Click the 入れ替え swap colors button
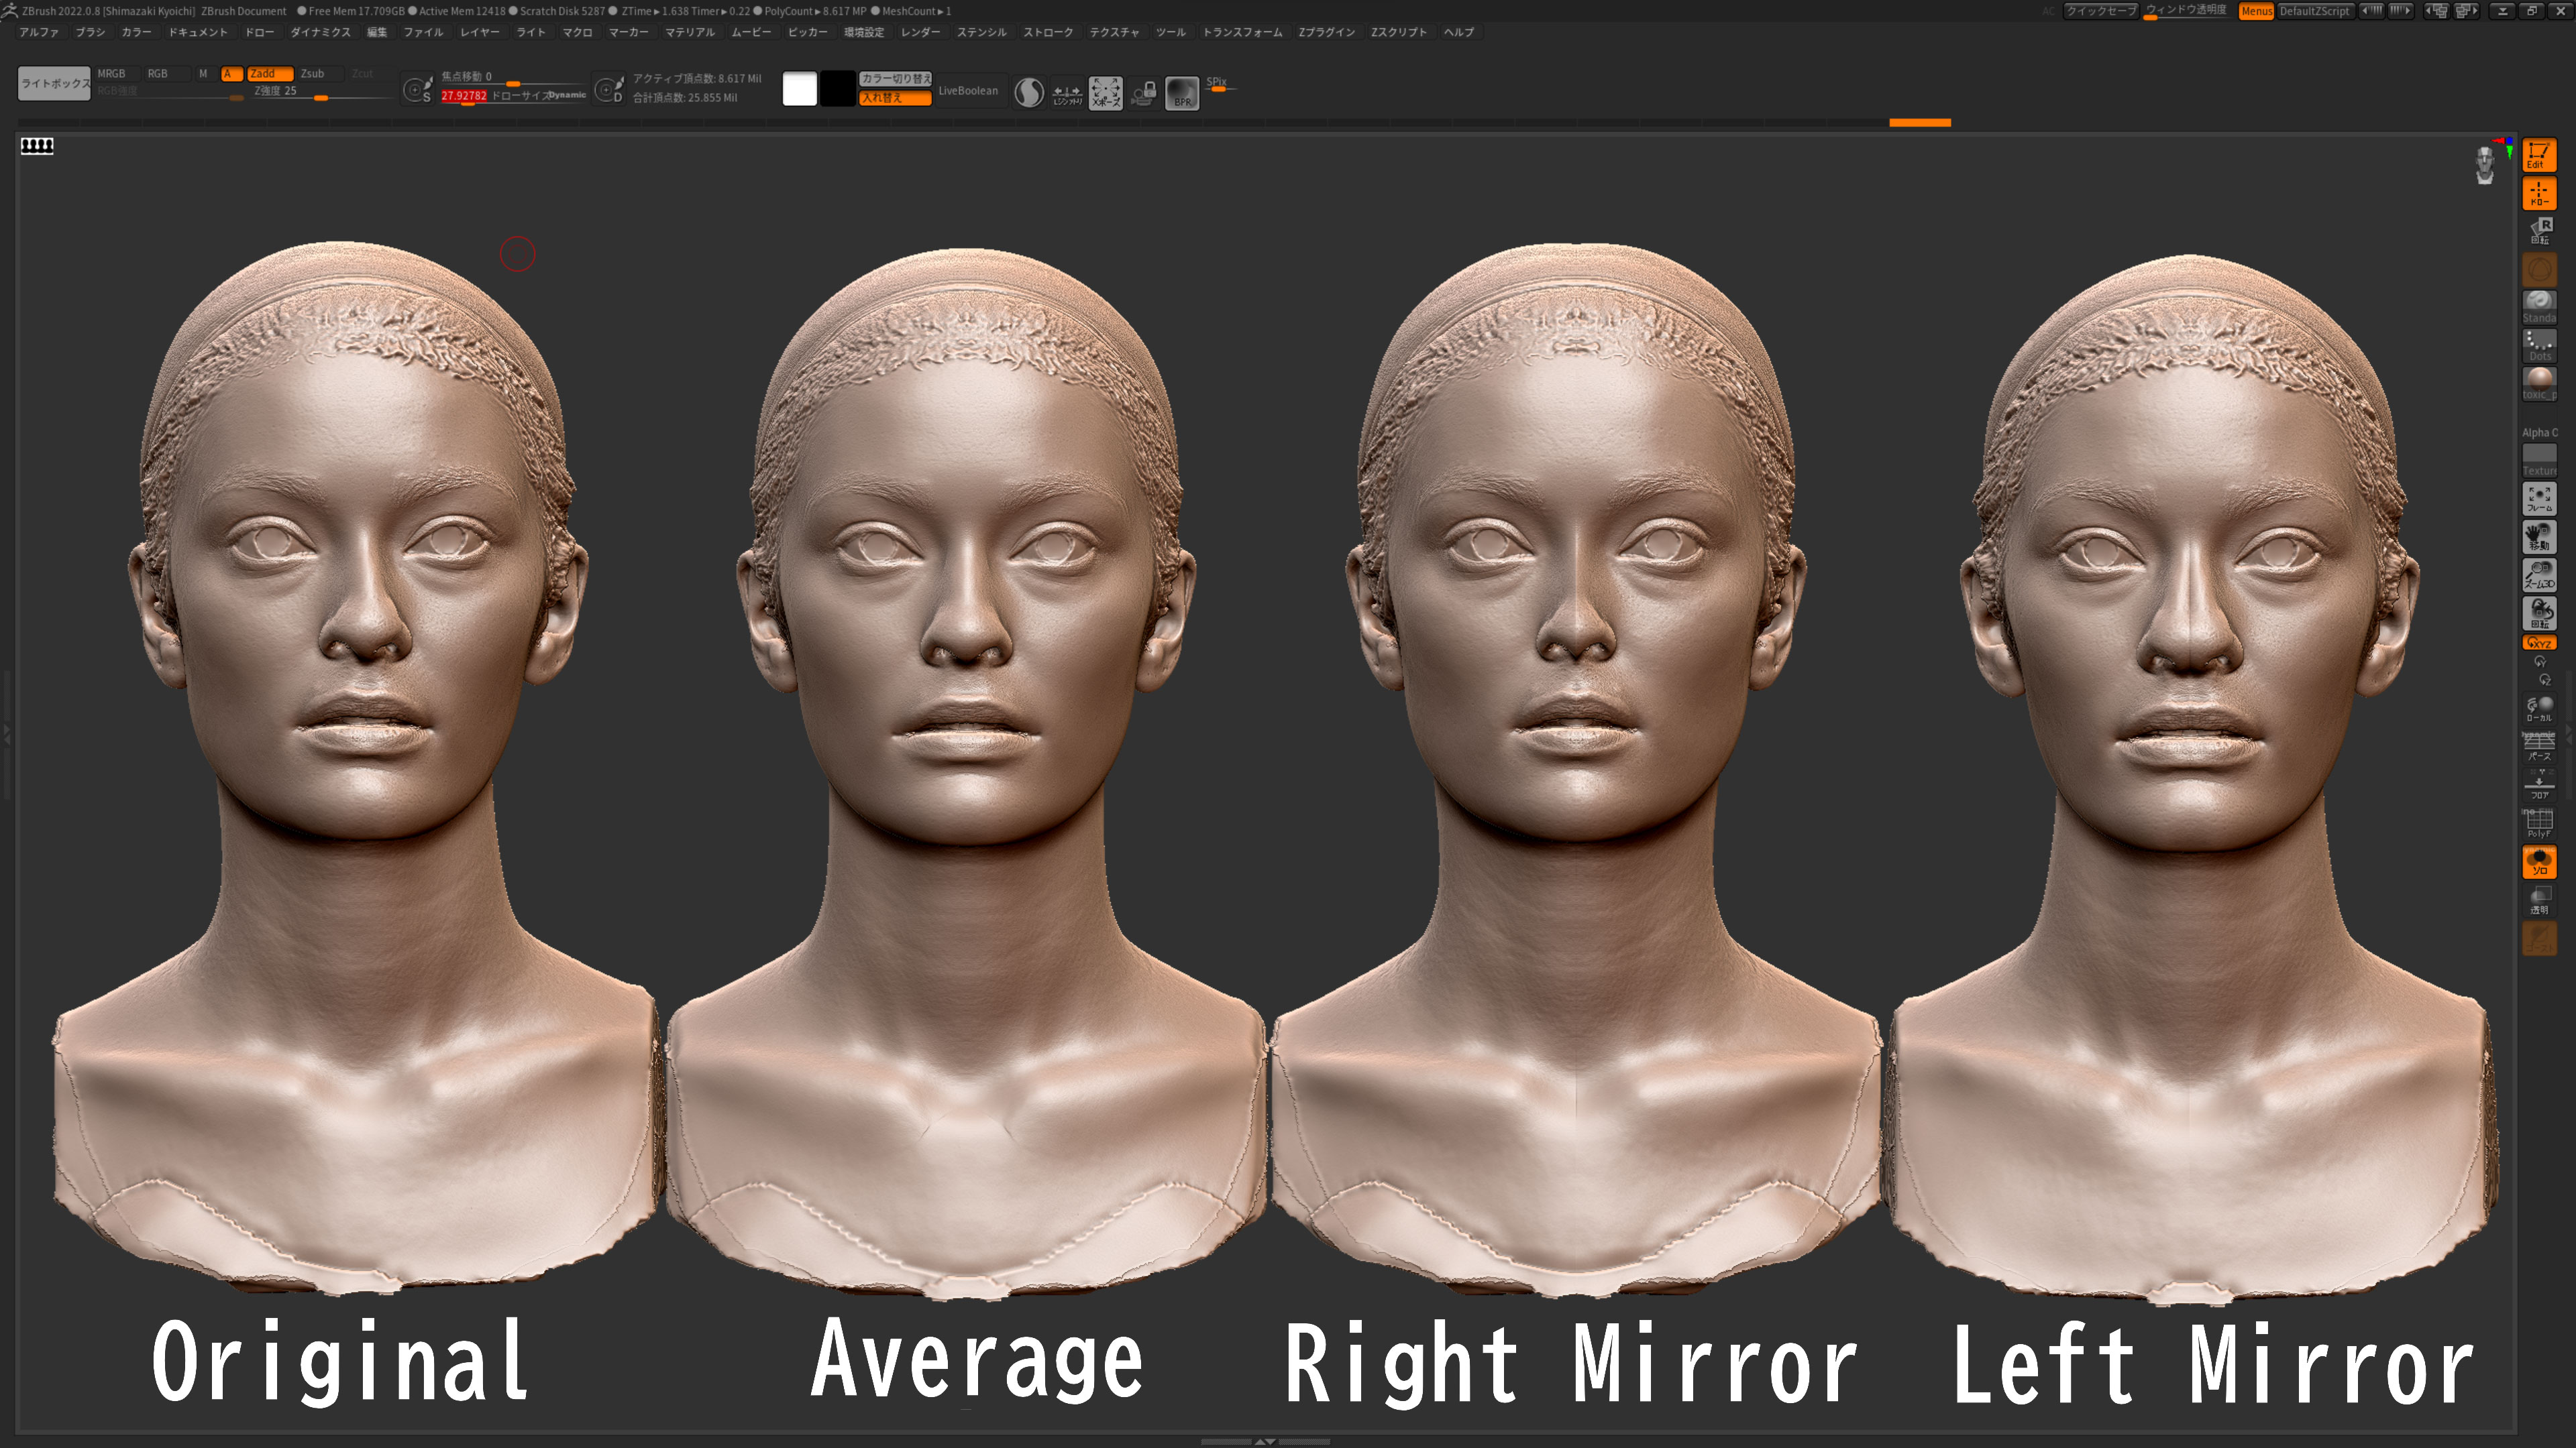This screenshot has width=2576, height=1448. click(895, 98)
